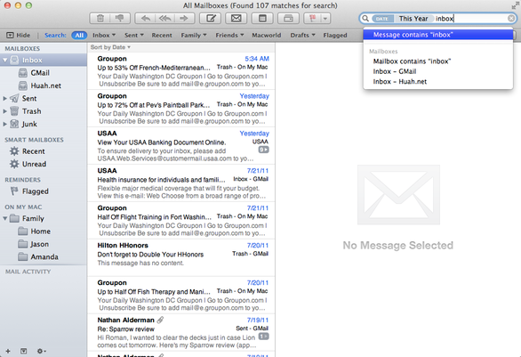Click the Reply arrow toolbar button
The width and height of the screenshot is (521, 357).
click(x=145, y=19)
